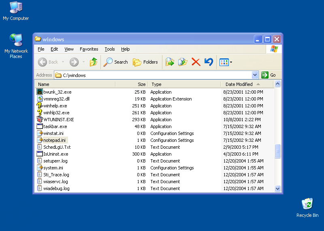This screenshot has height=231, width=324.
Task: Click the date 2/9/2003 5:17 PM
Action: coord(241,147)
